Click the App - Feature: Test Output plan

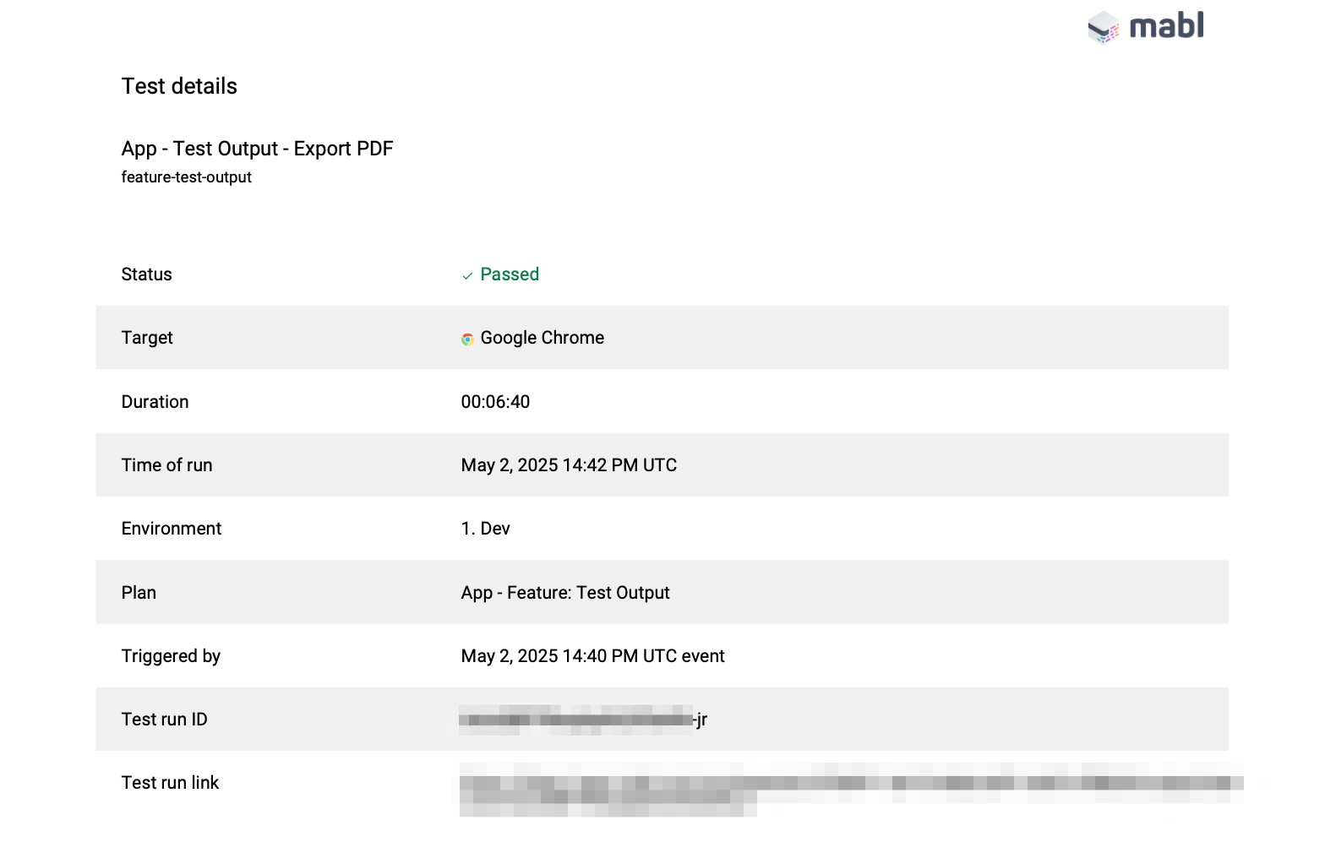tap(565, 593)
